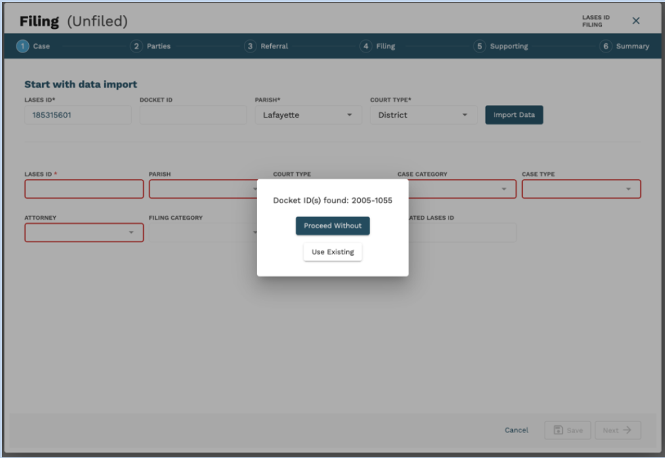The height and width of the screenshot is (458, 665).
Task: Click the step 6 Summary number icon
Action: (x=606, y=47)
